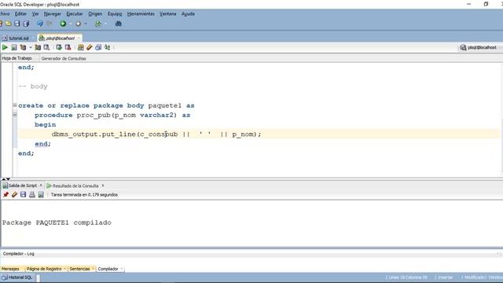Run the statement with the green play icon
Image resolution: width=503 pixels, height=283 pixels.
5,47
